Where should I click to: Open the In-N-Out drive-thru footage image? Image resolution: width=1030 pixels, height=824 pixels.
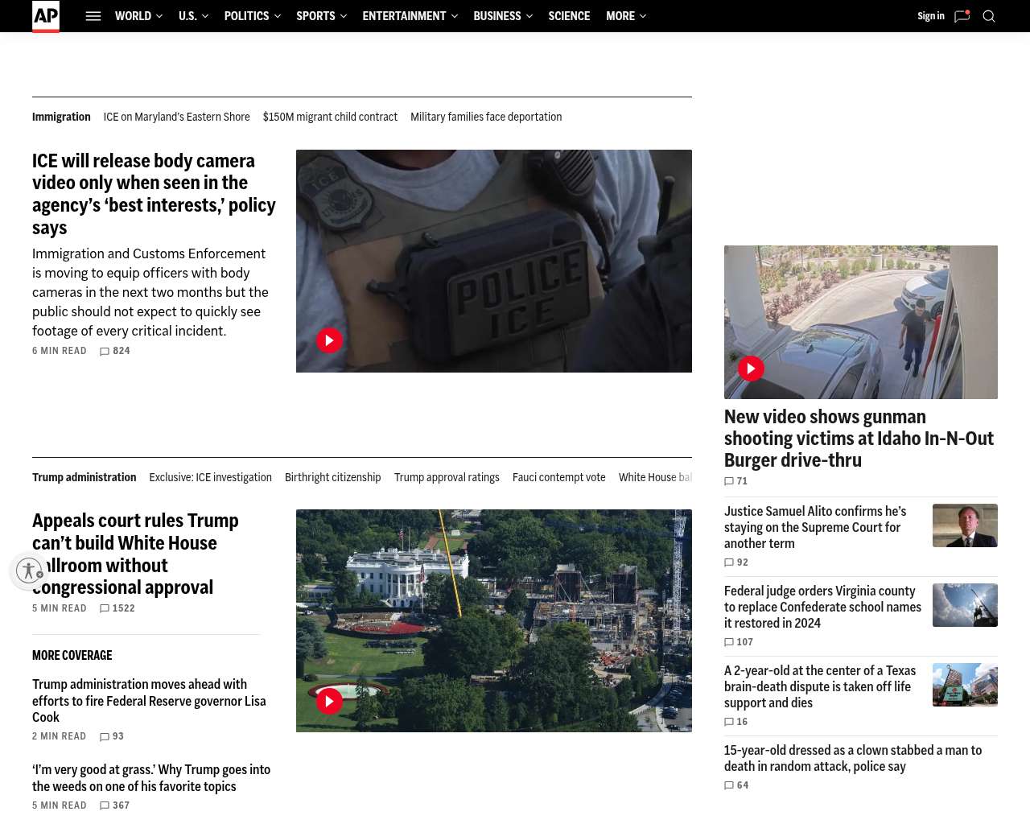861,322
